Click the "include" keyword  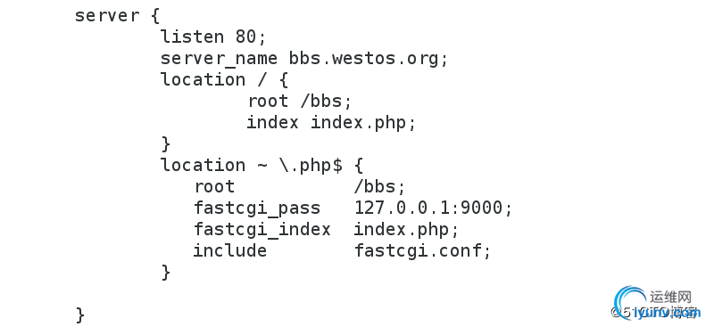click(x=230, y=250)
